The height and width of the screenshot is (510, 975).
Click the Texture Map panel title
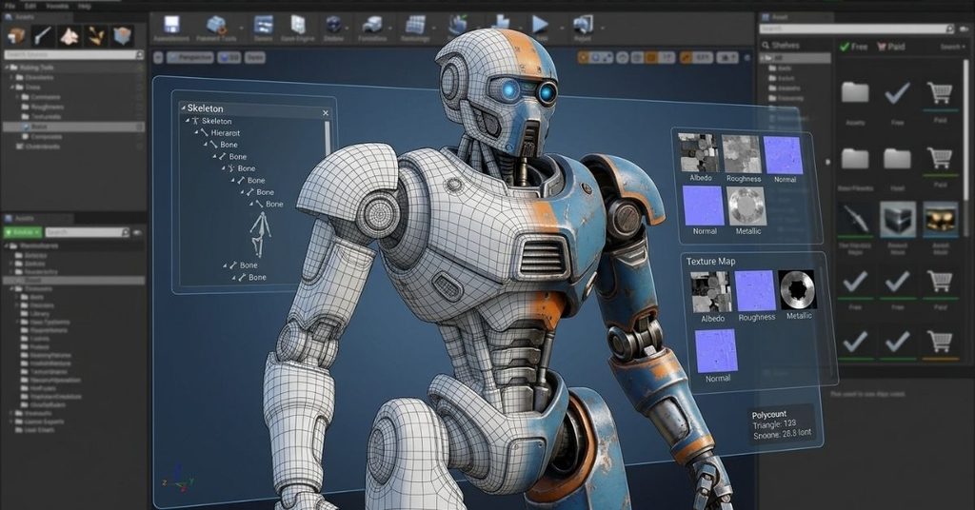(x=710, y=261)
